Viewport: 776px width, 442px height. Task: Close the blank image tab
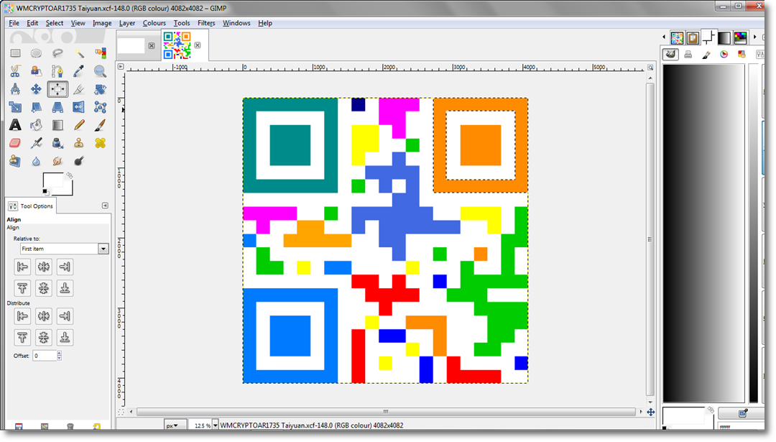point(152,45)
